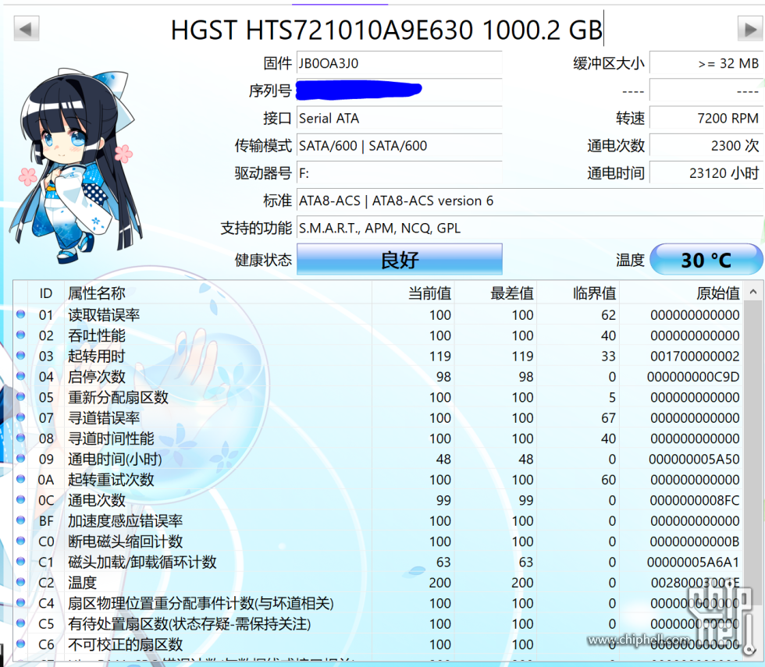Select the 断电磁头缩回计数 attribute name

click(x=126, y=541)
